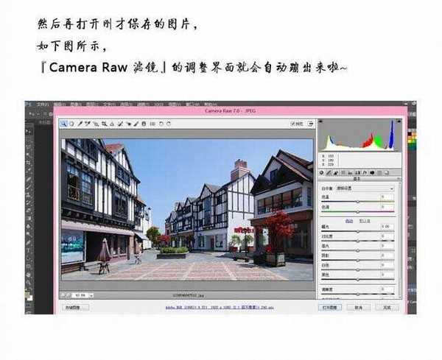Select the Crop tool in Camera Raw

tap(104, 124)
